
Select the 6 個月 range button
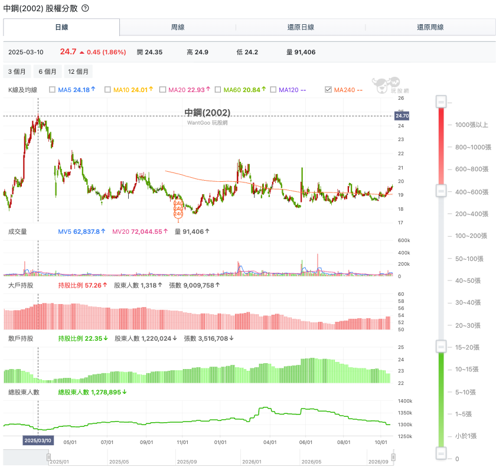[x=47, y=71]
